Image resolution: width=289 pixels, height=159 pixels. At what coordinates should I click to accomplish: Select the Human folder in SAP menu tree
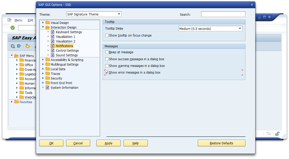(29, 83)
